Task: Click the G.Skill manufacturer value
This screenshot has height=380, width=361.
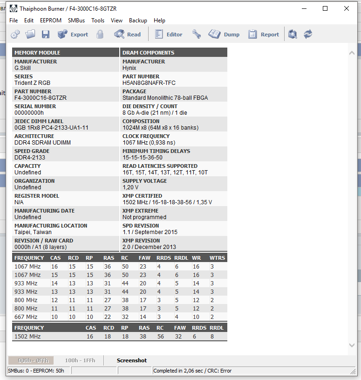Action: coord(22,68)
